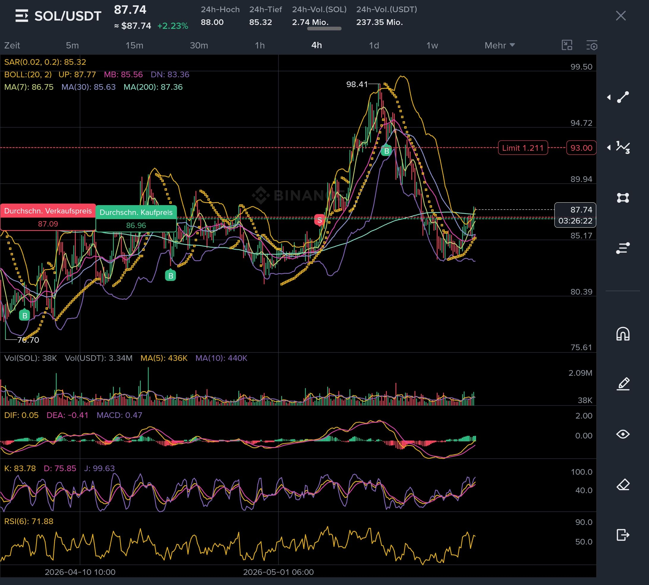Switch to the 15m timeframe
Viewport: 649px width, 585px height.
click(134, 45)
